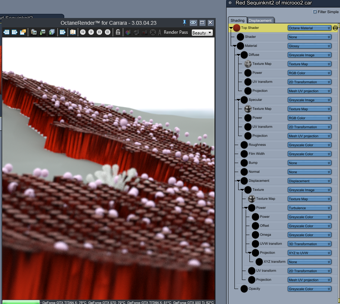Click the first import-table icon in Octane toolbar
Viewport: 340px width, 304px height.
pos(6,32)
